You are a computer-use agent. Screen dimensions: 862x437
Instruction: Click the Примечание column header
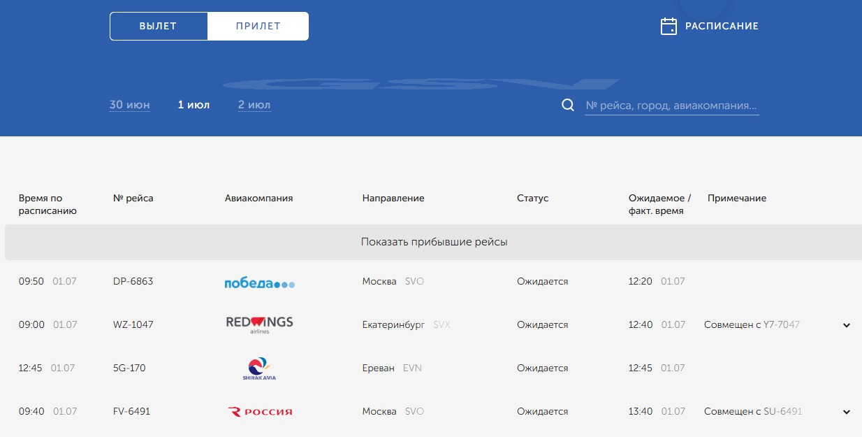(737, 198)
